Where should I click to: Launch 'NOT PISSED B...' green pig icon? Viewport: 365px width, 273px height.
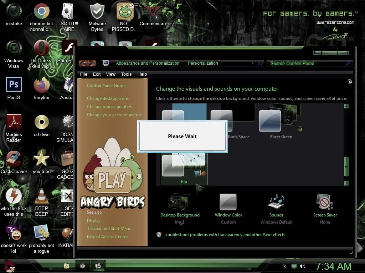tap(125, 17)
